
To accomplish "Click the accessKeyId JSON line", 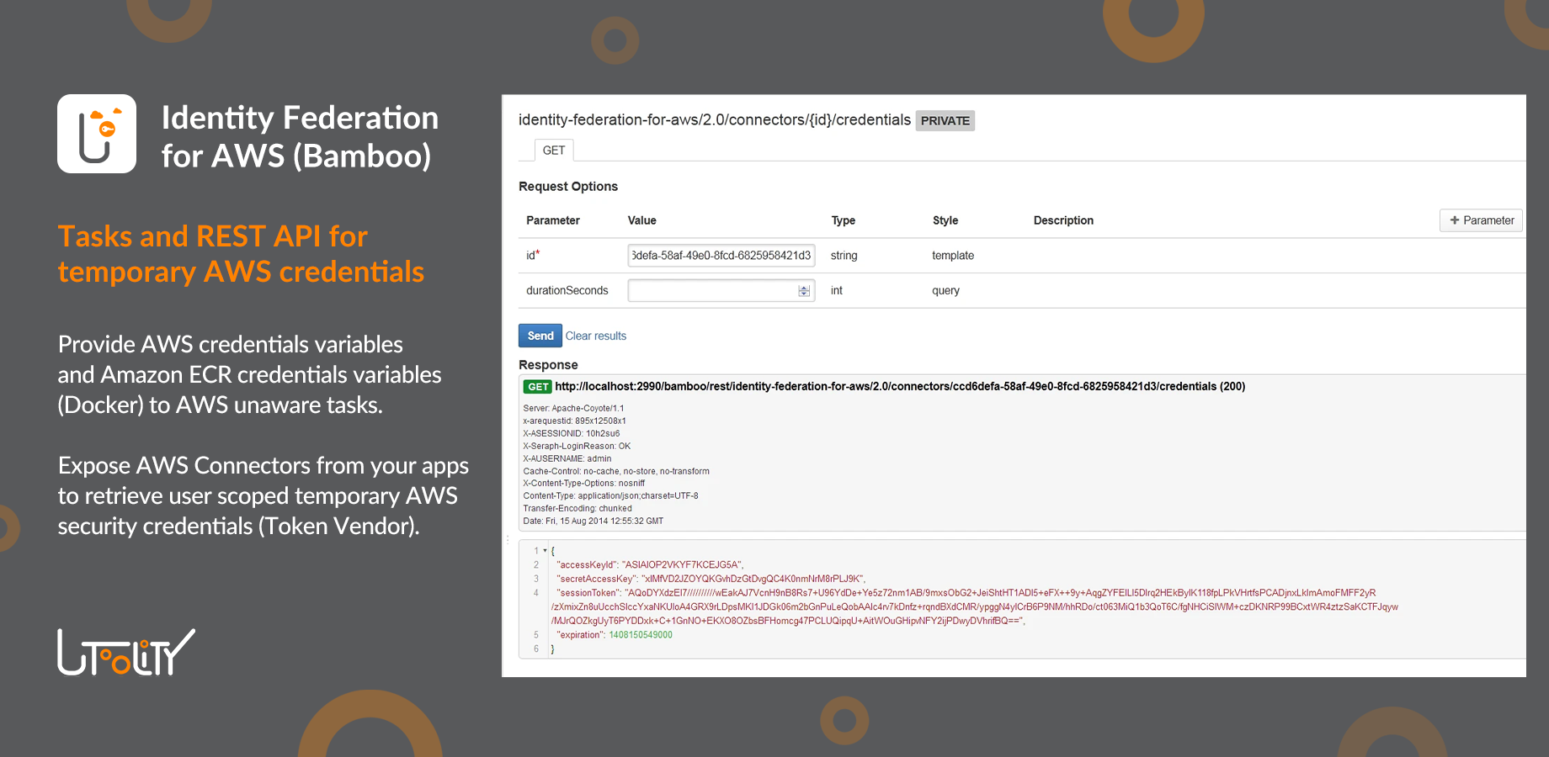I will [650, 565].
